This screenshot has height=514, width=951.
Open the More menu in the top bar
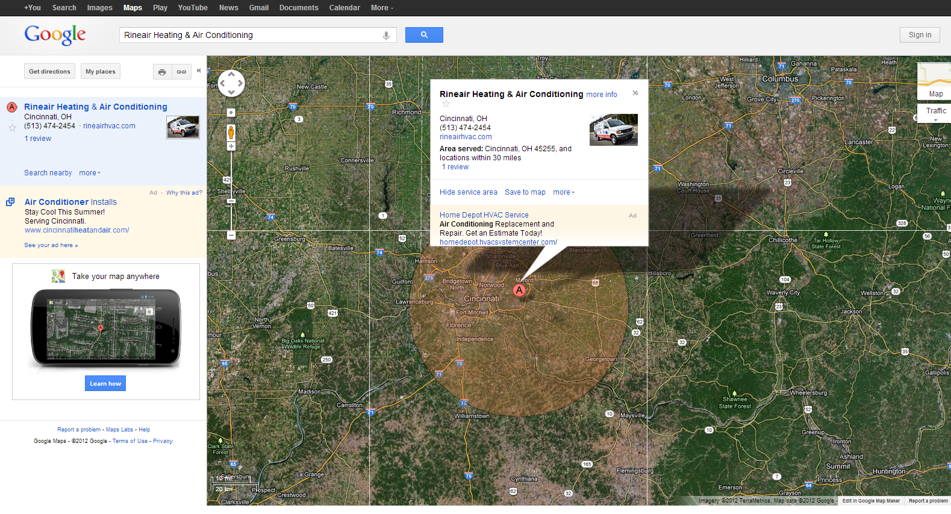coord(382,8)
